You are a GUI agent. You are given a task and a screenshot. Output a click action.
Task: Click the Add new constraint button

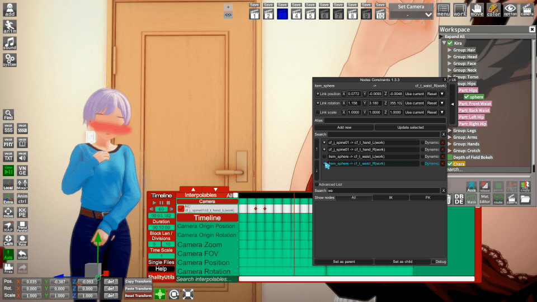[344, 128]
